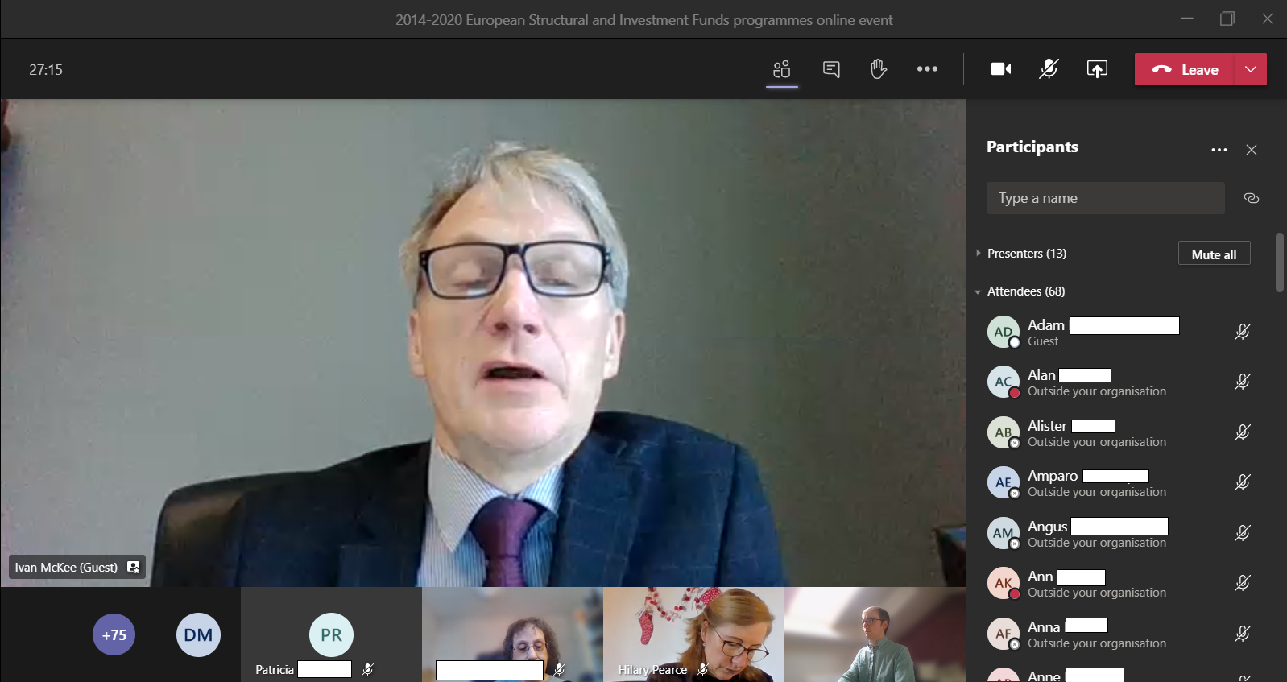Toggle the microphone mute button
This screenshot has width=1287, height=682.
[x=1048, y=69]
